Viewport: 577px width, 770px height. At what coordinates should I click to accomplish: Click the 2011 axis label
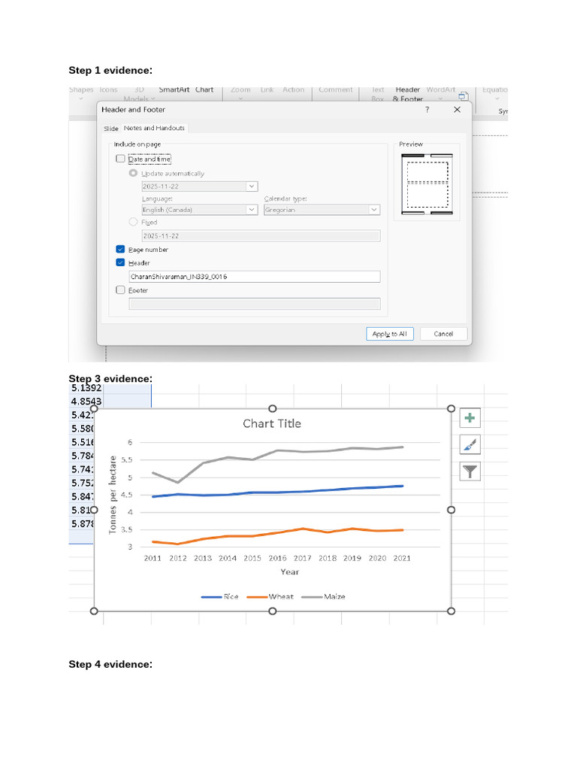tap(153, 559)
